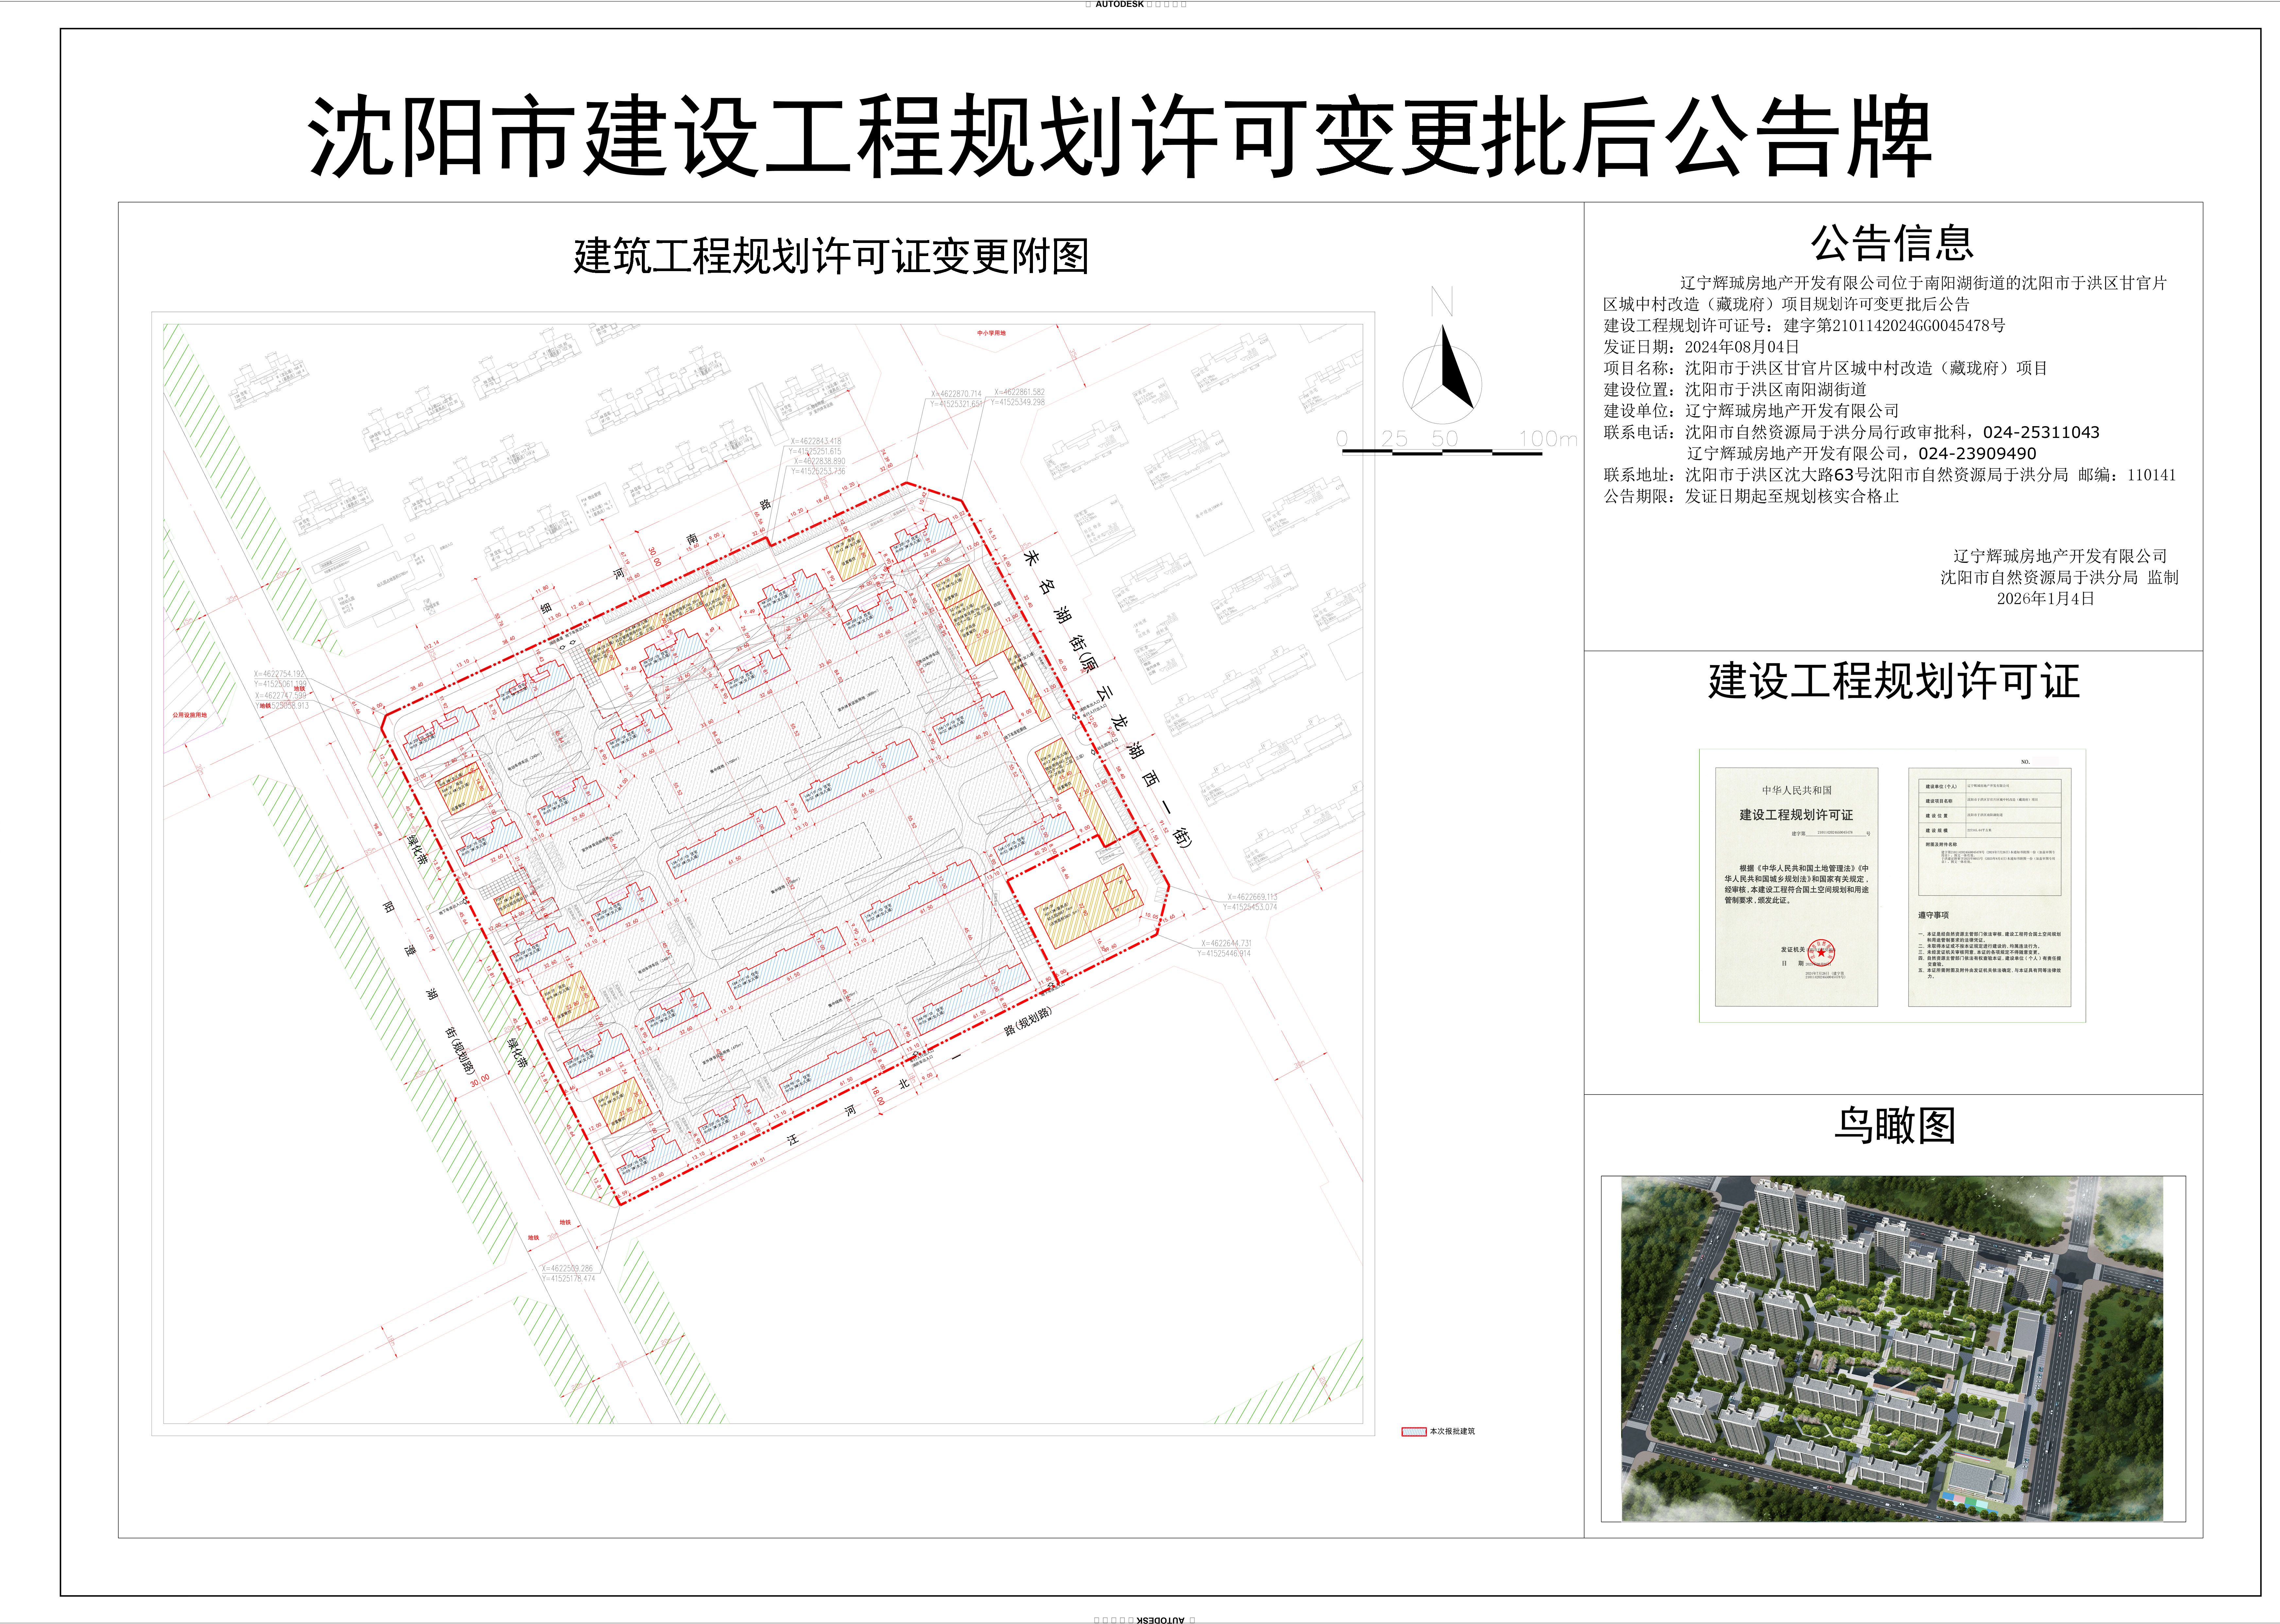Click the 公所设施用地 label on the map
Screen dimensions: 2280x1624
190,715
